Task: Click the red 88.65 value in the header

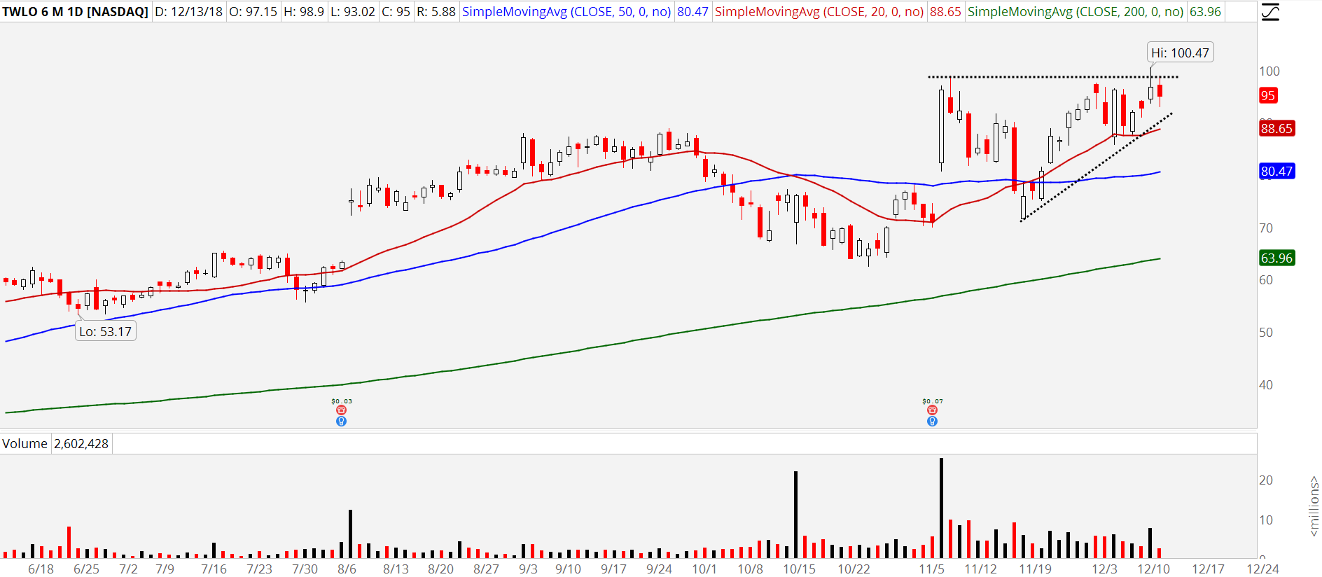Action: coord(945,12)
